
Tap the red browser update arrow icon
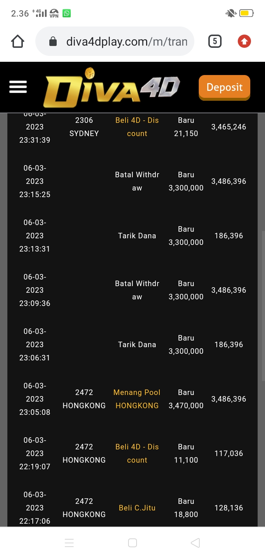[x=244, y=41]
